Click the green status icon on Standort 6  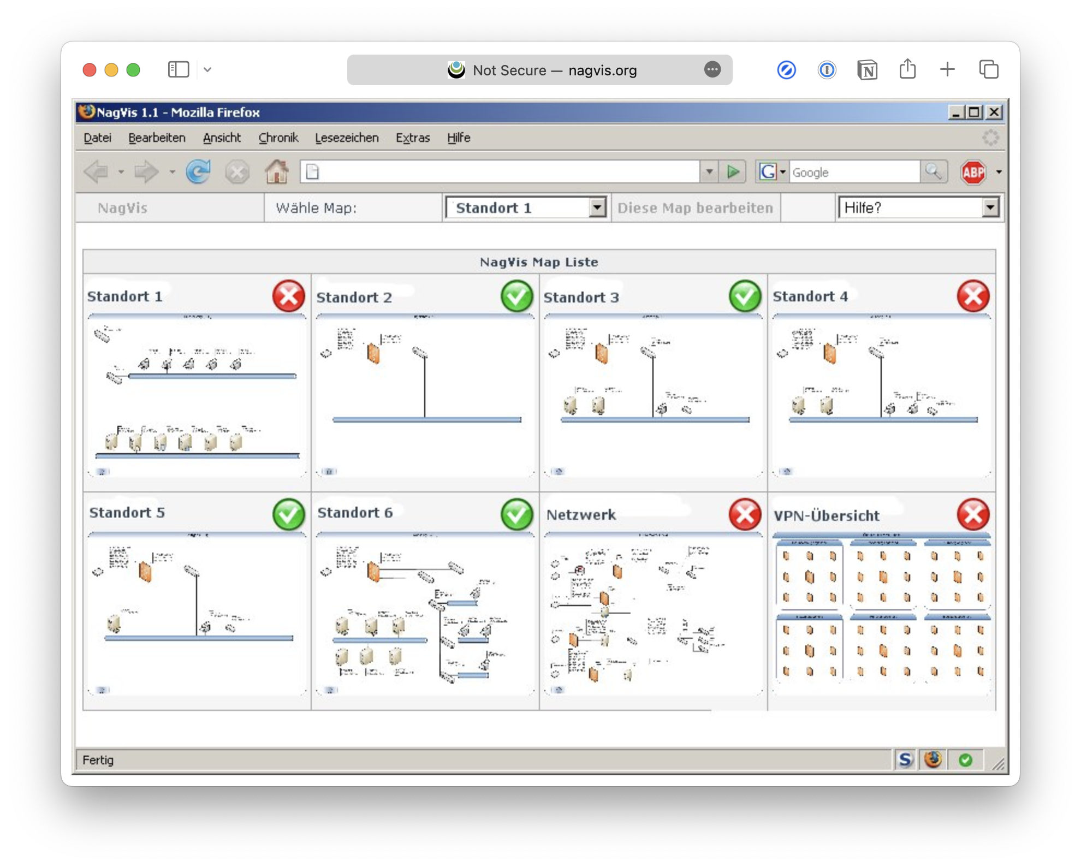pos(516,513)
